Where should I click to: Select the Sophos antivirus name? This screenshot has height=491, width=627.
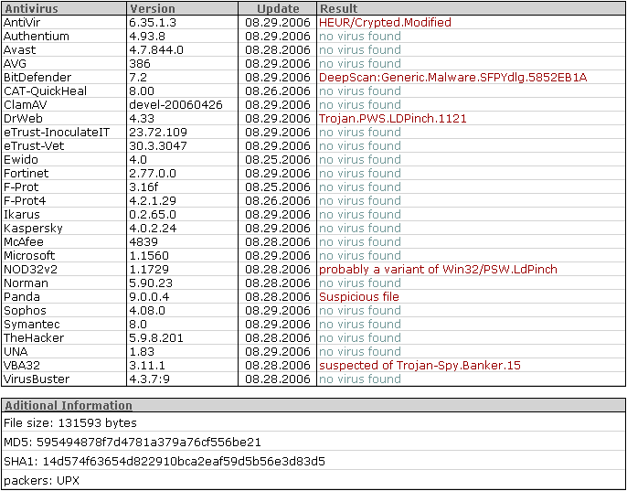click(26, 311)
